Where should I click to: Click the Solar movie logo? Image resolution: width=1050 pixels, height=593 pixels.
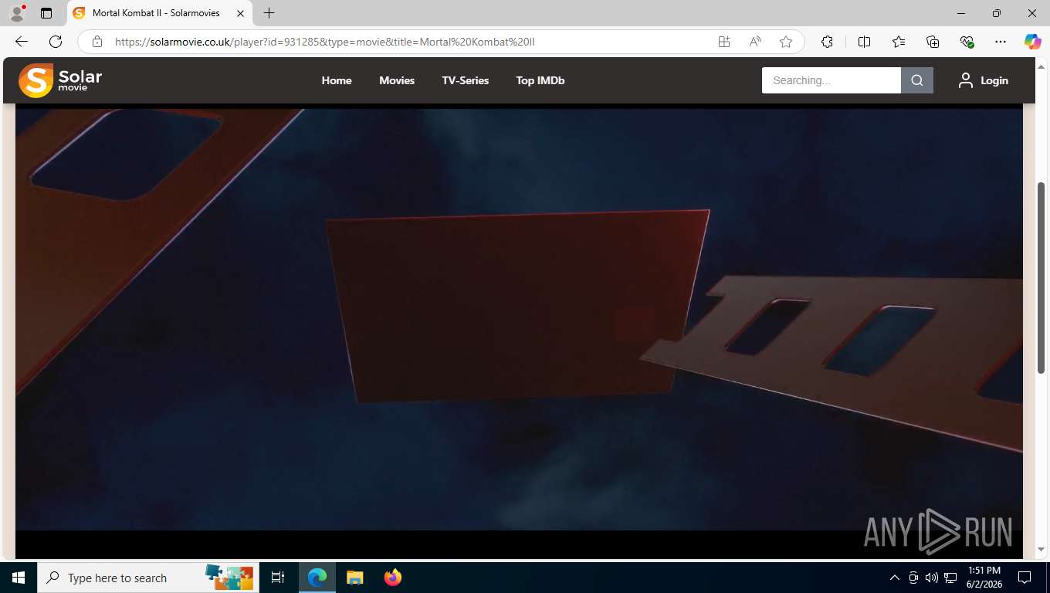pyautogui.click(x=60, y=80)
